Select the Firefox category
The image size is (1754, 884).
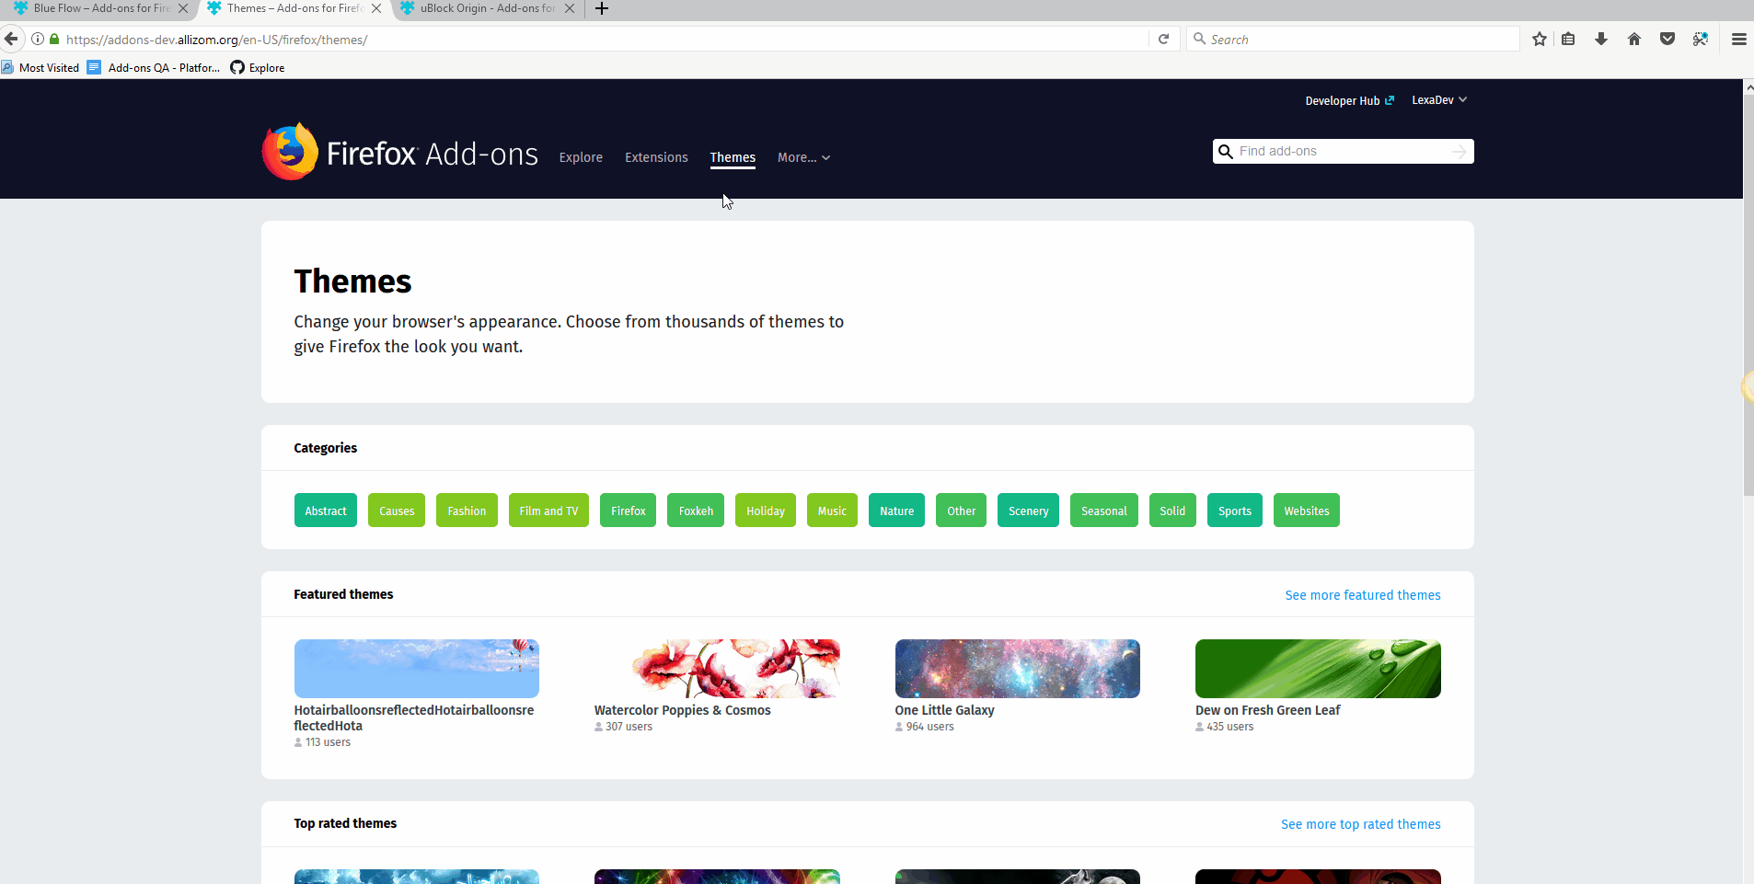tap(629, 511)
